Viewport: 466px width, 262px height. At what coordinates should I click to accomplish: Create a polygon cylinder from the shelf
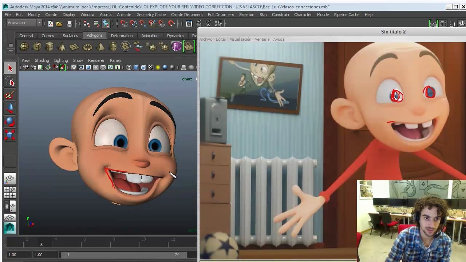pyautogui.click(x=50, y=47)
